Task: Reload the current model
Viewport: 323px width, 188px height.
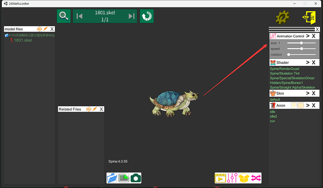Action: (x=147, y=16)
